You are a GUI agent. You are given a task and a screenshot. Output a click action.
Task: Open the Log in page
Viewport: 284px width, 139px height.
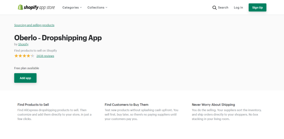[x=238, y=7]
